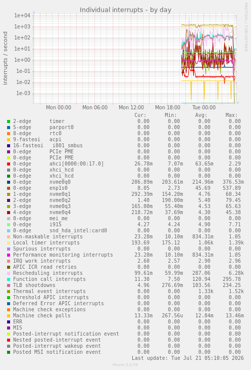Click Rescheduling interrupts max value 6.28k
251x370 pixels.
click(236, 273)
